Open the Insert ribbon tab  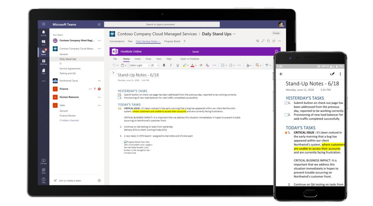tap(137, 59)
